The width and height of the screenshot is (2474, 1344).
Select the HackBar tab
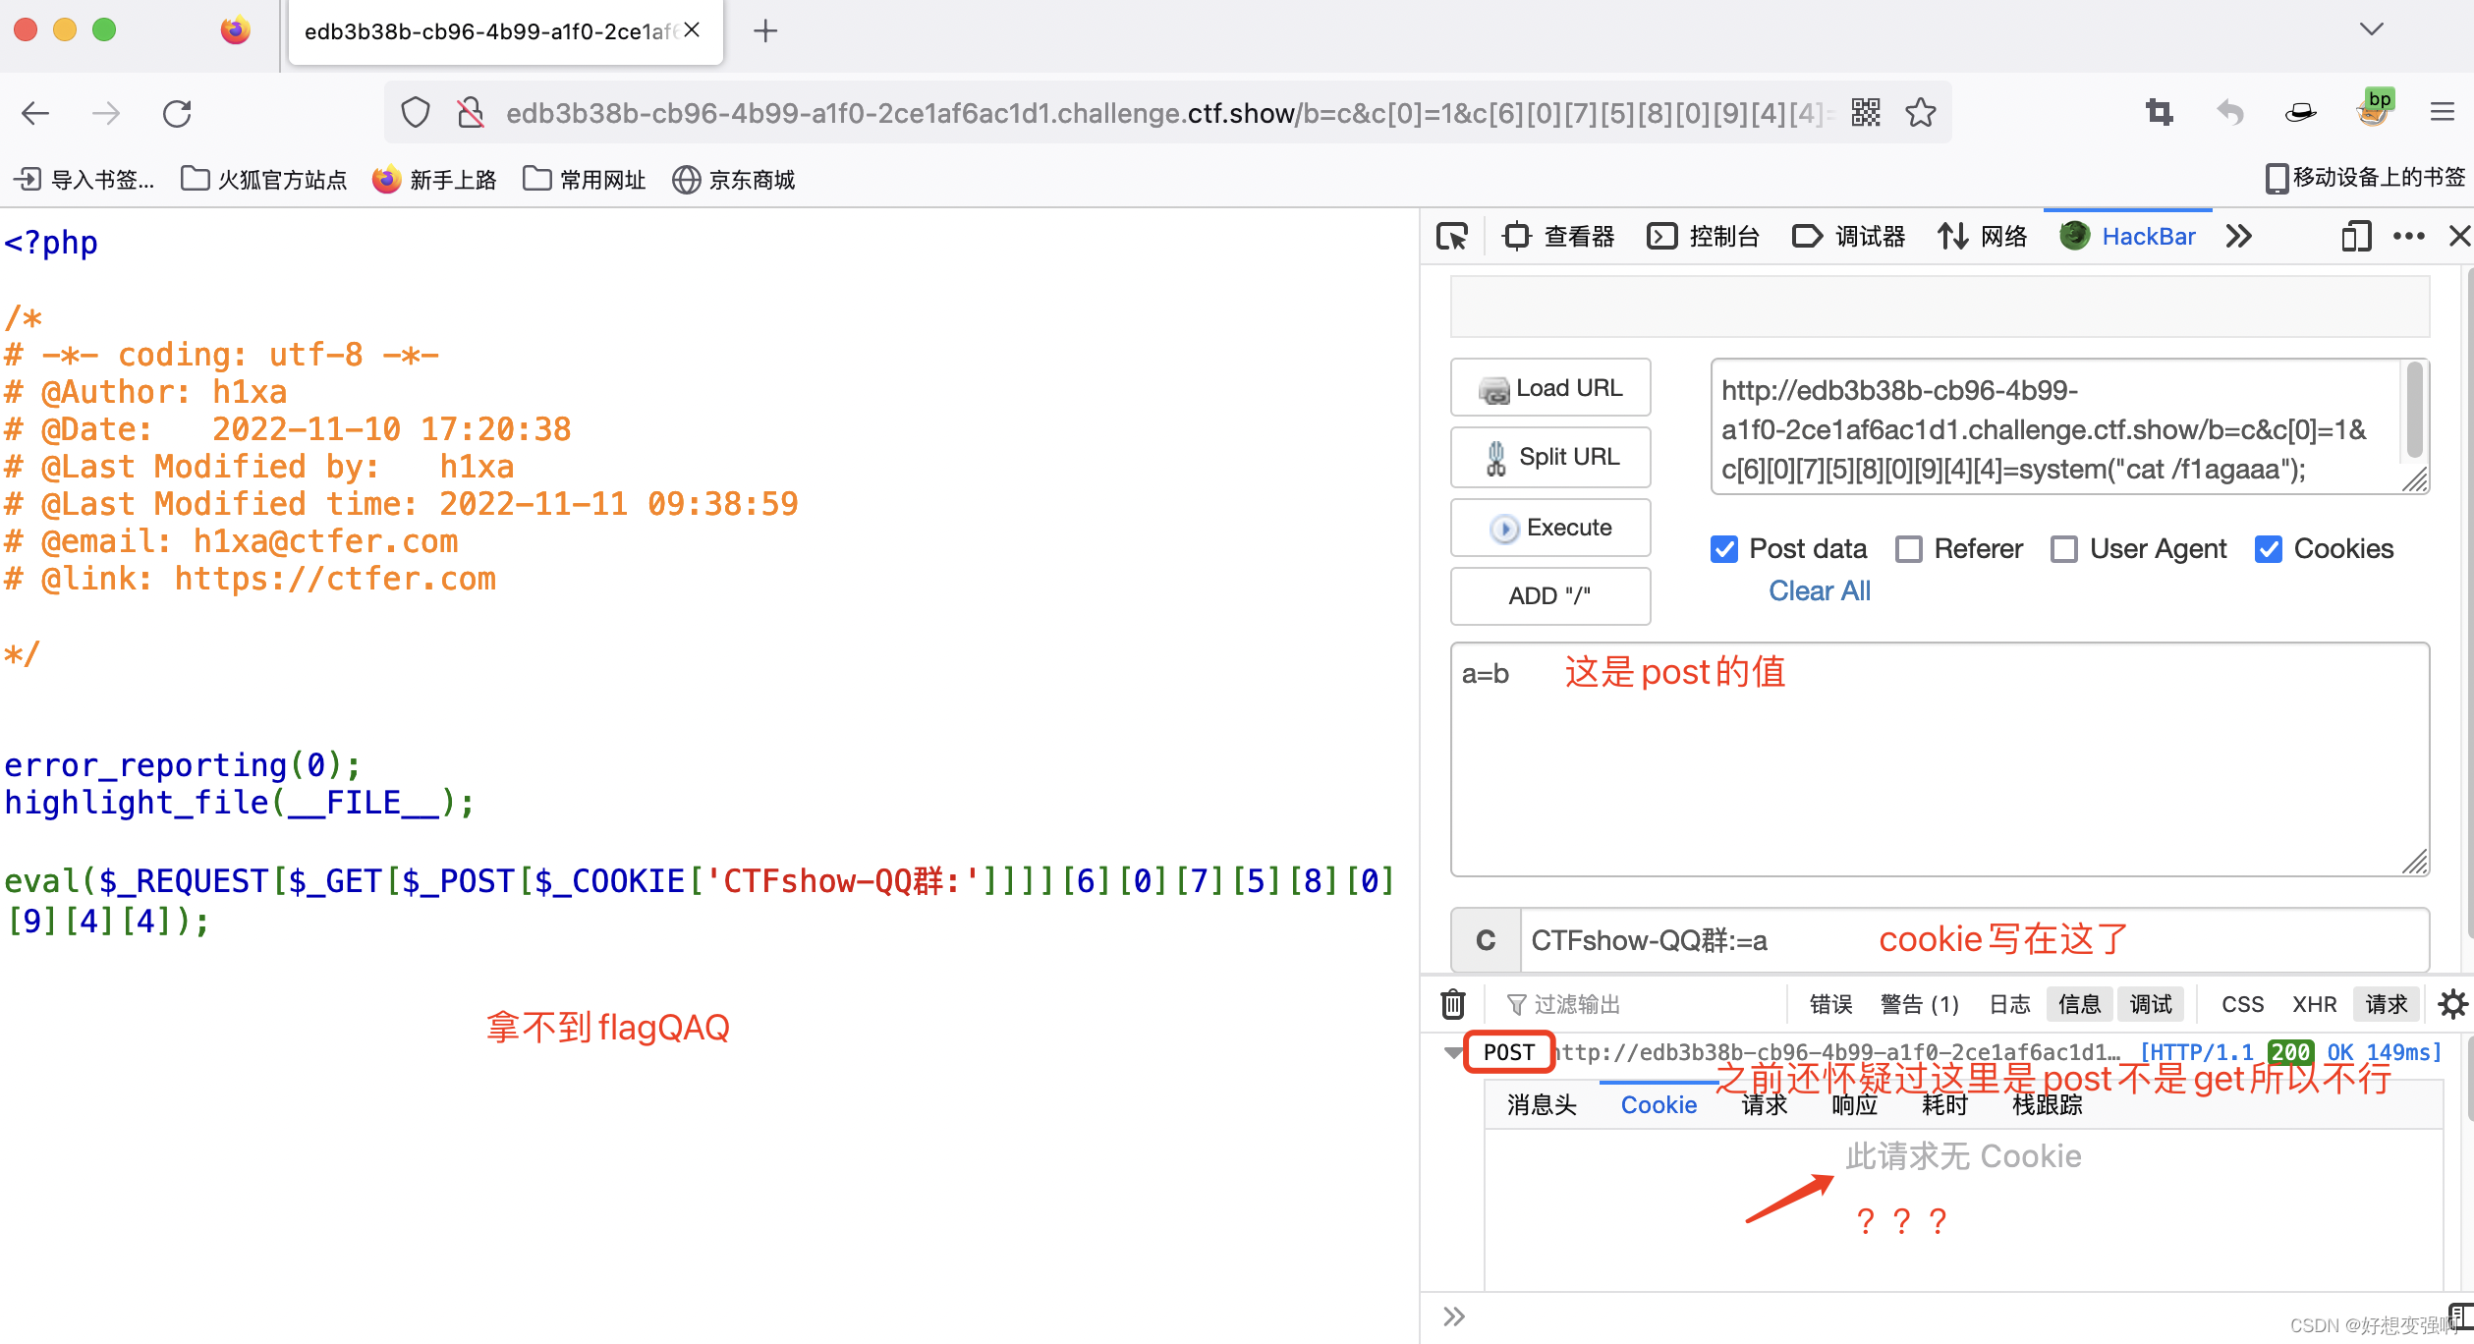coord(2128,237)
